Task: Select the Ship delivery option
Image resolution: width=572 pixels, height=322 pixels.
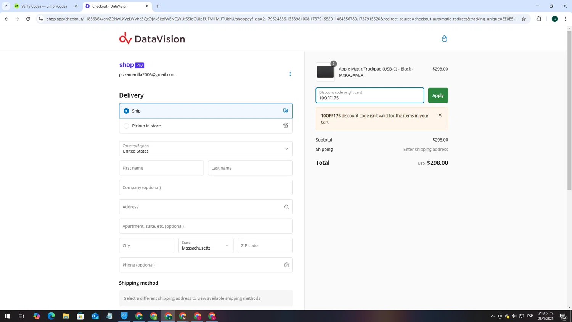Action: [206, 111]
